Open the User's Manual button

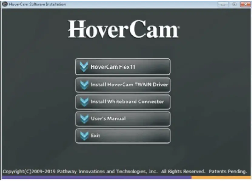123,119
